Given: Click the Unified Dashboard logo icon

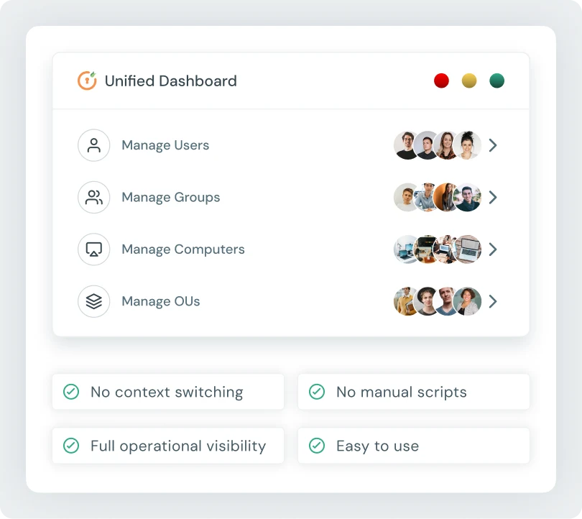Looking at the screenshot, I should tap(87, 81).
